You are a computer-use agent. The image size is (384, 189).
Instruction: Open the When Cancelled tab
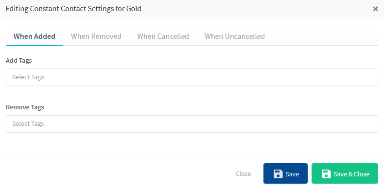[x=163, y=36]
